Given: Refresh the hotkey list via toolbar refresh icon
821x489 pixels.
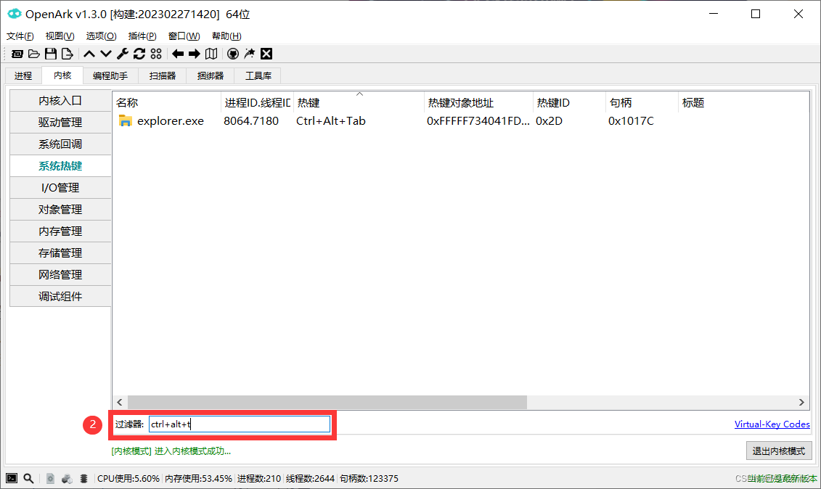Looking at the screenshot, I should [139, 53].
